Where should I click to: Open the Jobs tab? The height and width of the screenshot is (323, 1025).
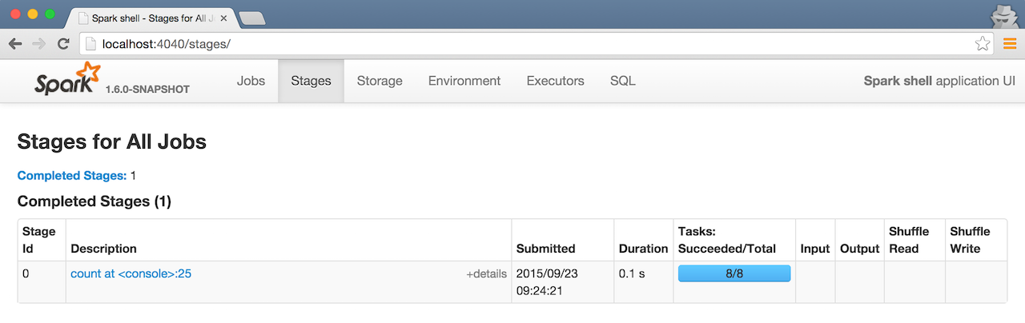coord(251,81)
